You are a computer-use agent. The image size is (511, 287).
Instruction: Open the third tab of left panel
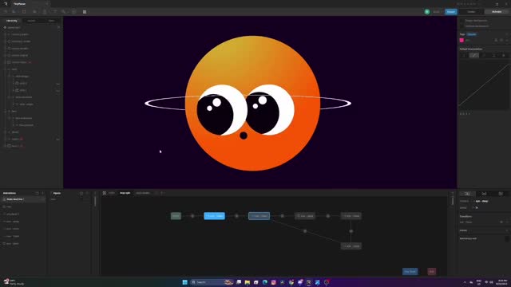pos(51,21)
